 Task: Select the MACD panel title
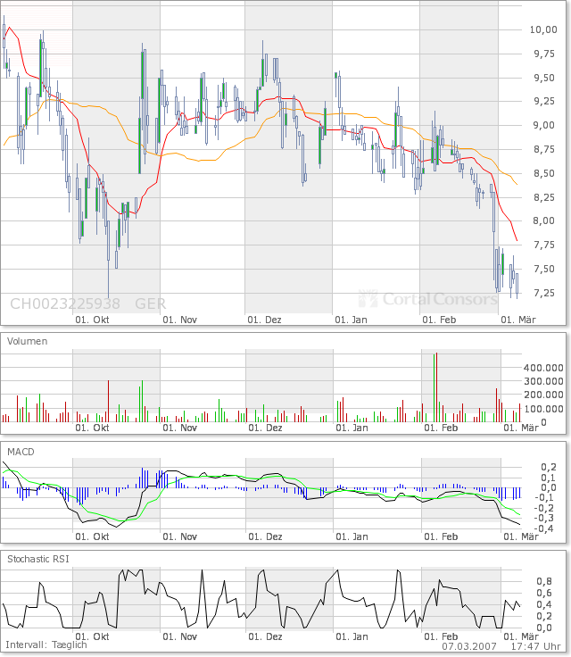[21, 453]
